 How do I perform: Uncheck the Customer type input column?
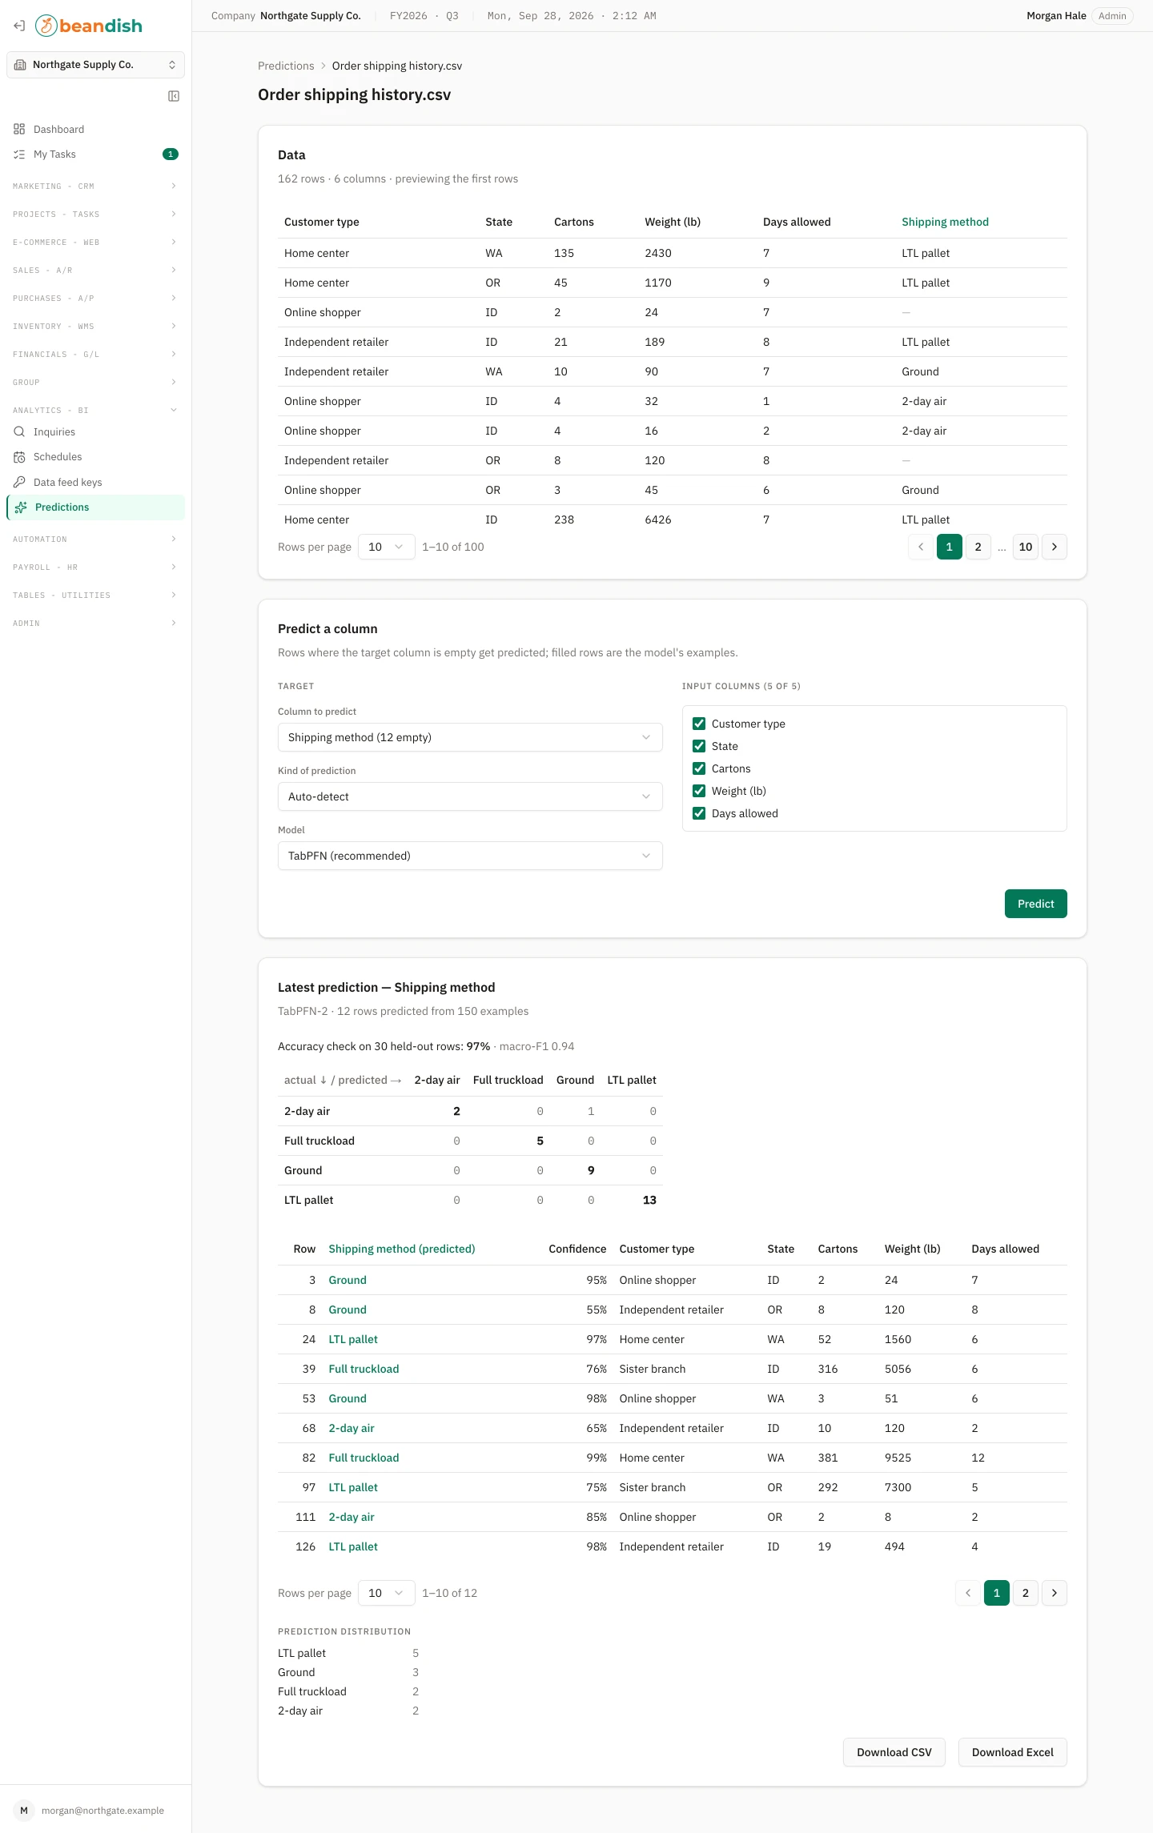[699, 724]
